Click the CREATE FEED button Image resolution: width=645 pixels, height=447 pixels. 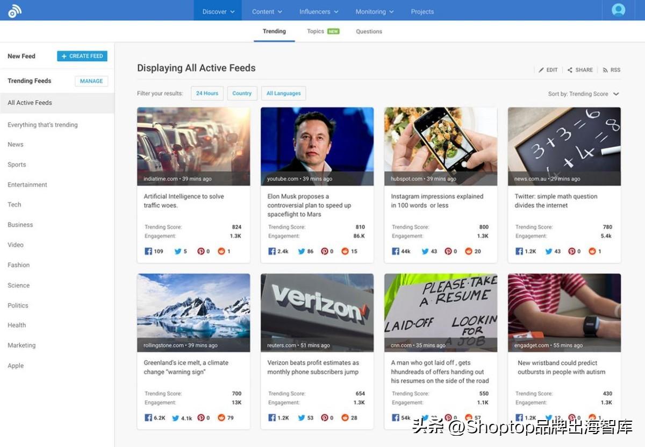[x=82, y=56]
